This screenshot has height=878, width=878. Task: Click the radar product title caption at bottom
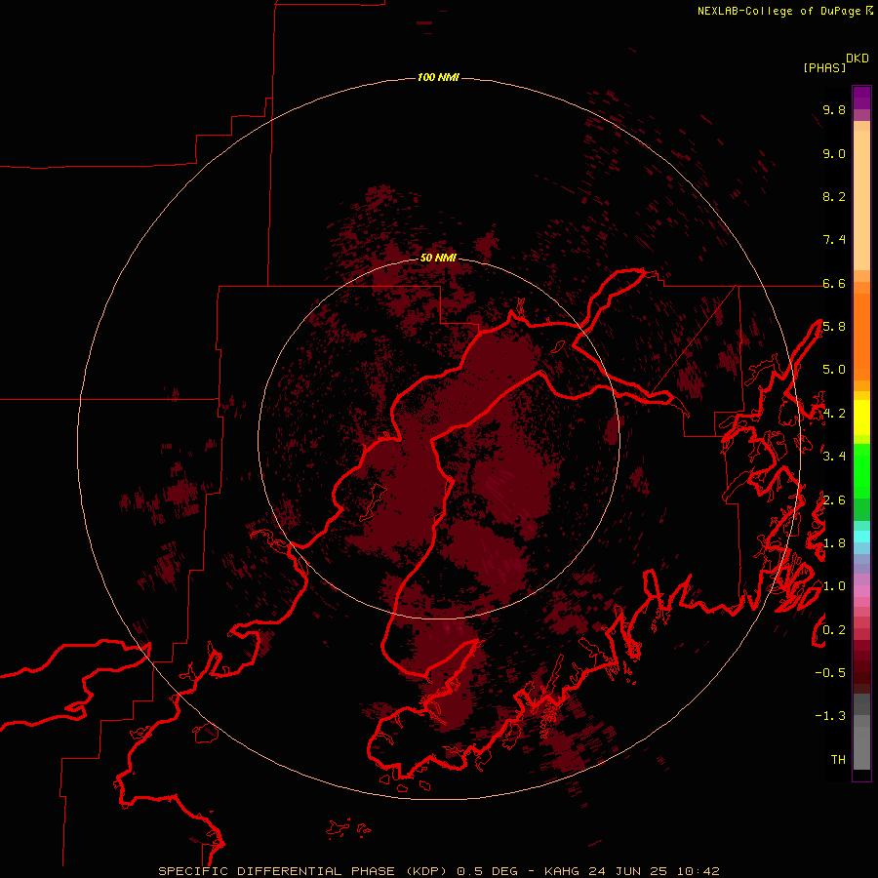coord(438,871)
